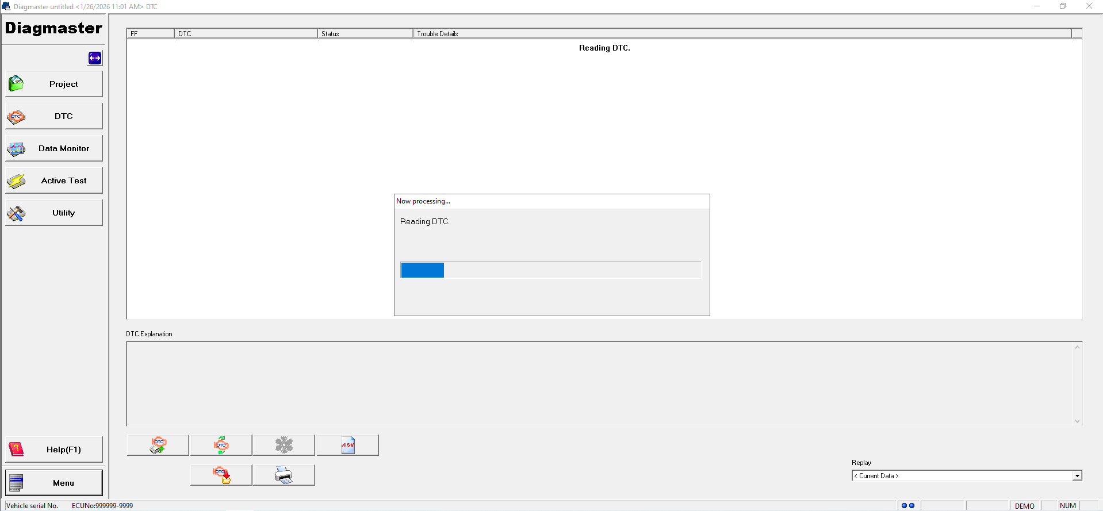This screenshot has height=511, width=1103.
Task: Open the Project section
Action: pyautogui.click(x=54, y=84)
